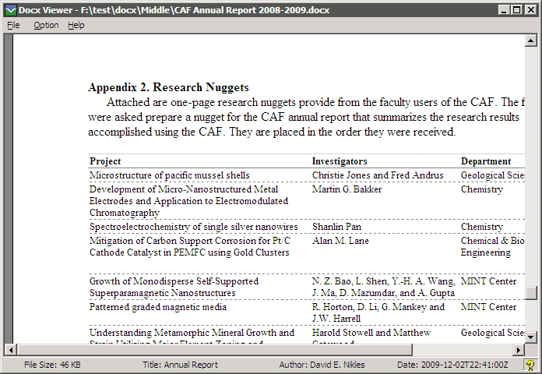Click 'Spectroelectrochemistry of single silver nanowires' cell
The height and width of the screenshot is (374, 542).
[x=194, y=227]
